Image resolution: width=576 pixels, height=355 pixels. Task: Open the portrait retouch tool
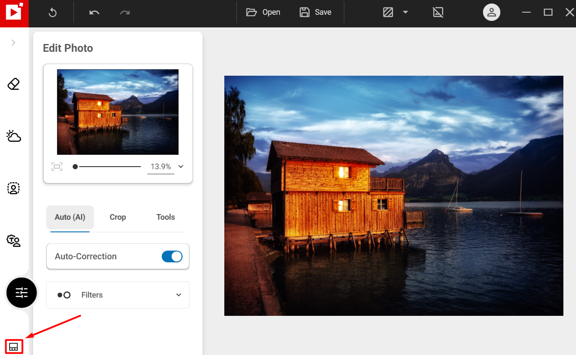(14, 188)
